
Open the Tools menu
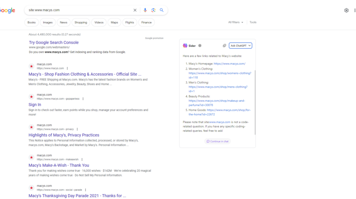pyautogui.click(x=253, y=22)
